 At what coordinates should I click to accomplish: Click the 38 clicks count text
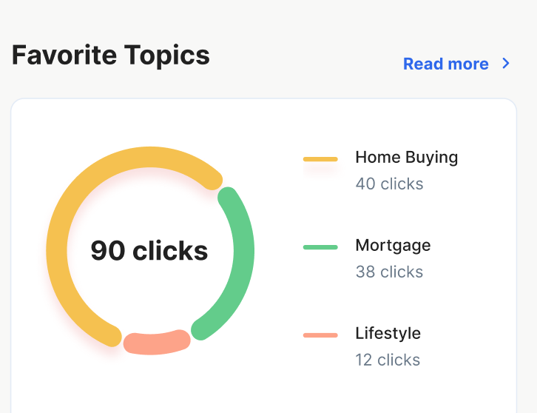[x=389, y=272]
